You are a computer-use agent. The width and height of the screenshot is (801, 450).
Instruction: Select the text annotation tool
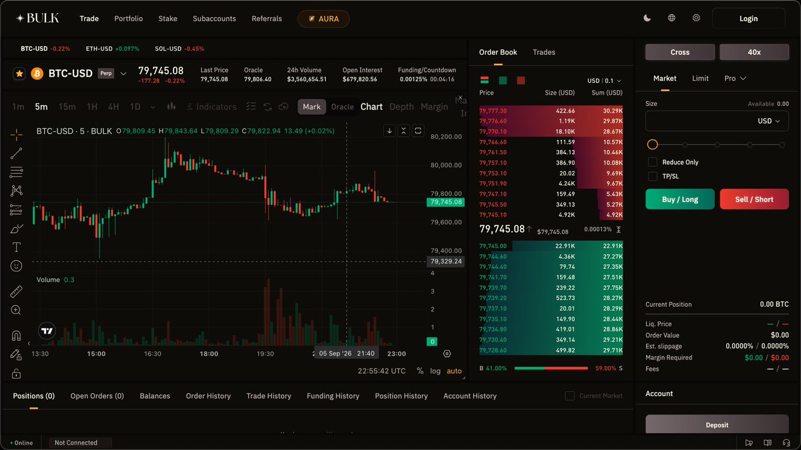[x=16, y=247]
